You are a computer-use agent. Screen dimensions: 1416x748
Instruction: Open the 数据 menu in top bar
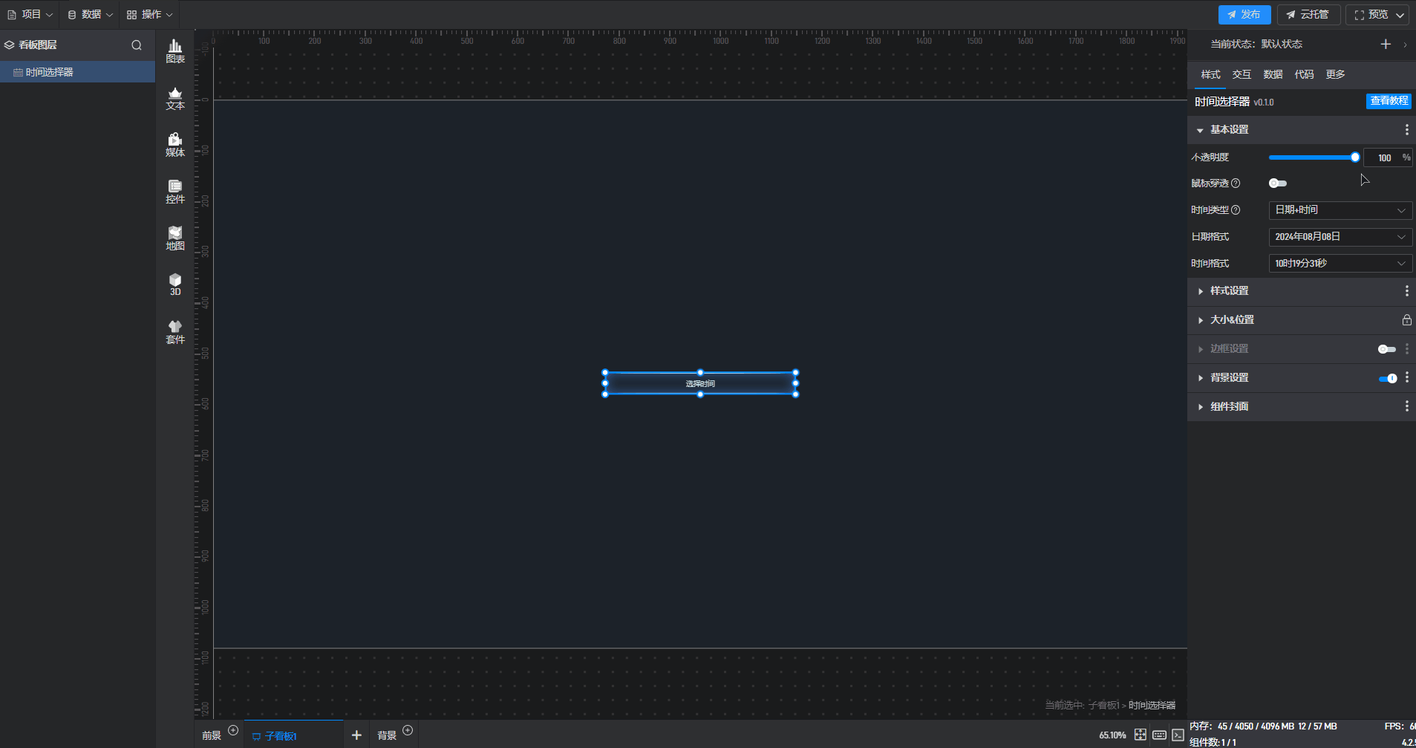click(90, 15)
